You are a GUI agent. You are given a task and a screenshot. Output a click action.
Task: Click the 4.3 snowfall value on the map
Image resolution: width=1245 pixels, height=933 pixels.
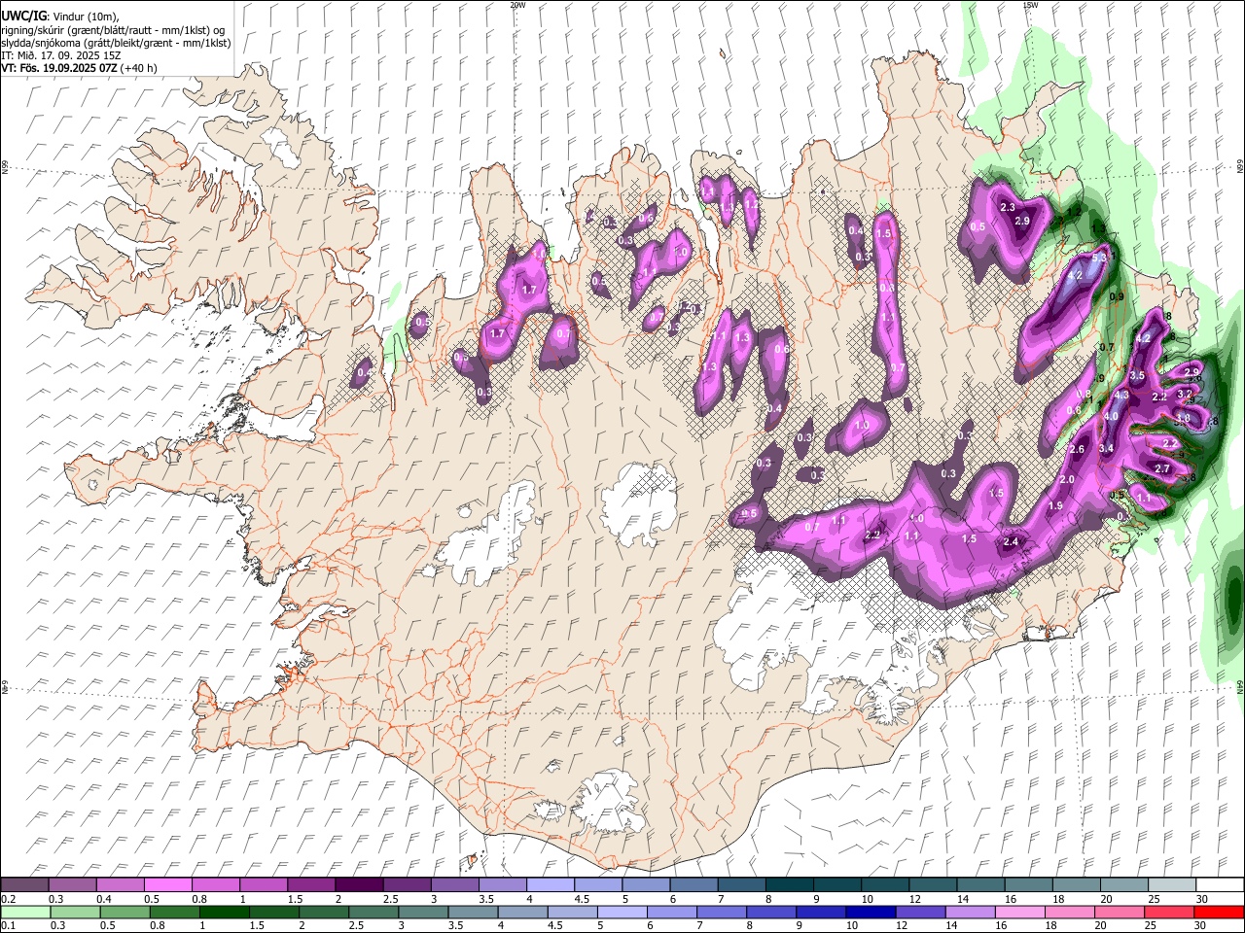1121,395
